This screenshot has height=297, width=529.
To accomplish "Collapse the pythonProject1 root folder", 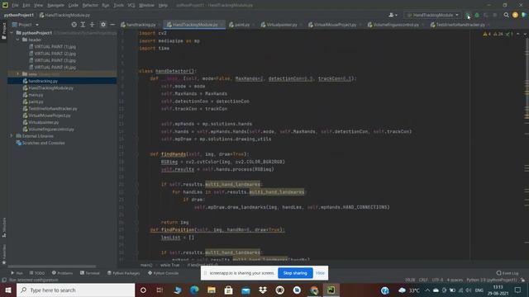I will [12, 33].
